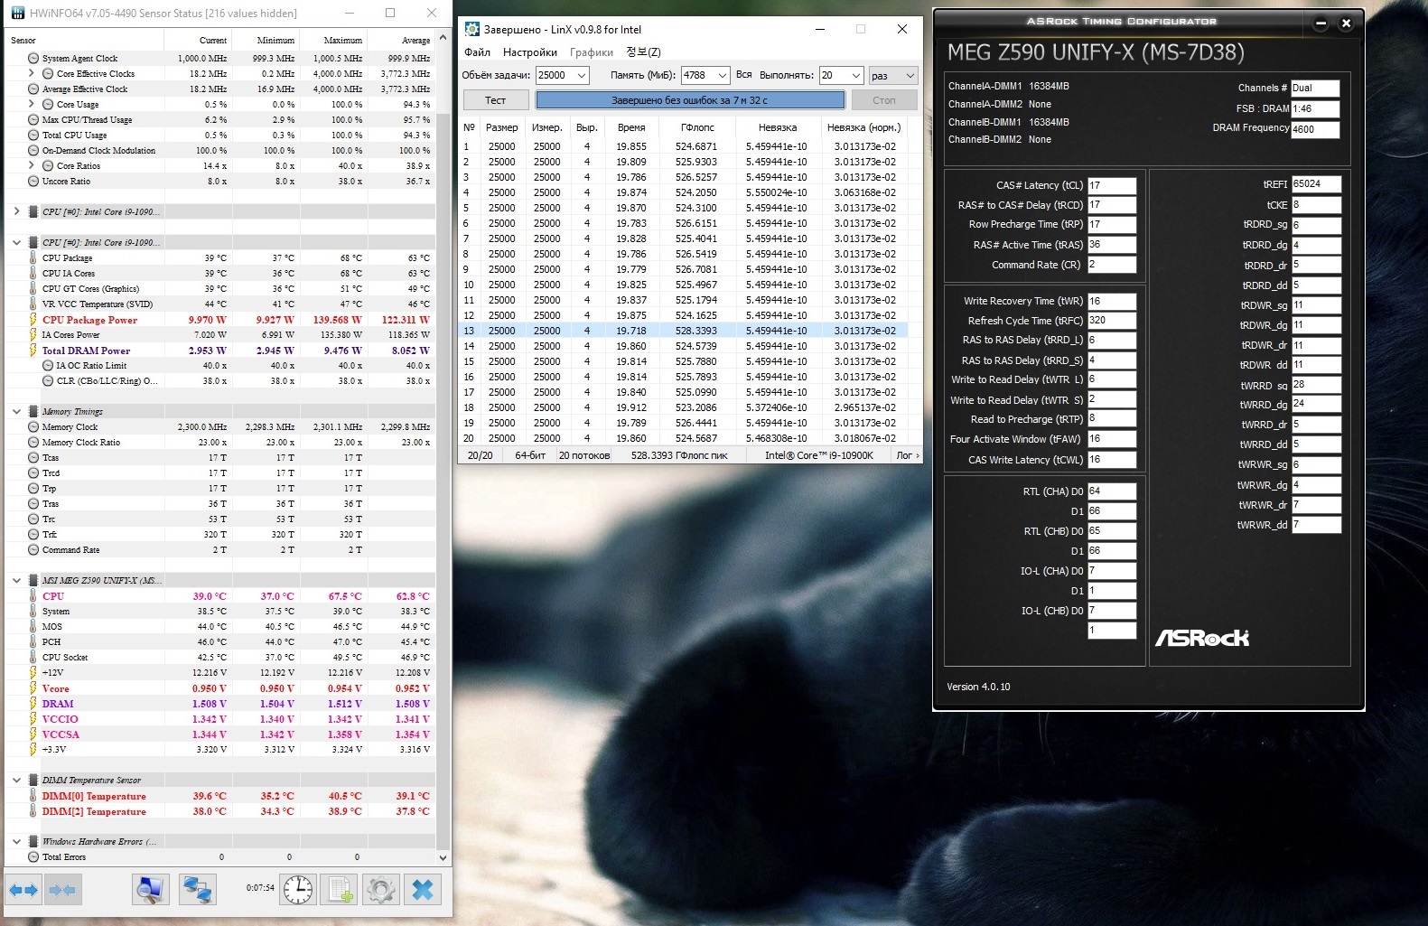Viewport: 1428px width, 926px height.
Task: Click the CAS# Latency (tCL) input field
Action: 1112,185
